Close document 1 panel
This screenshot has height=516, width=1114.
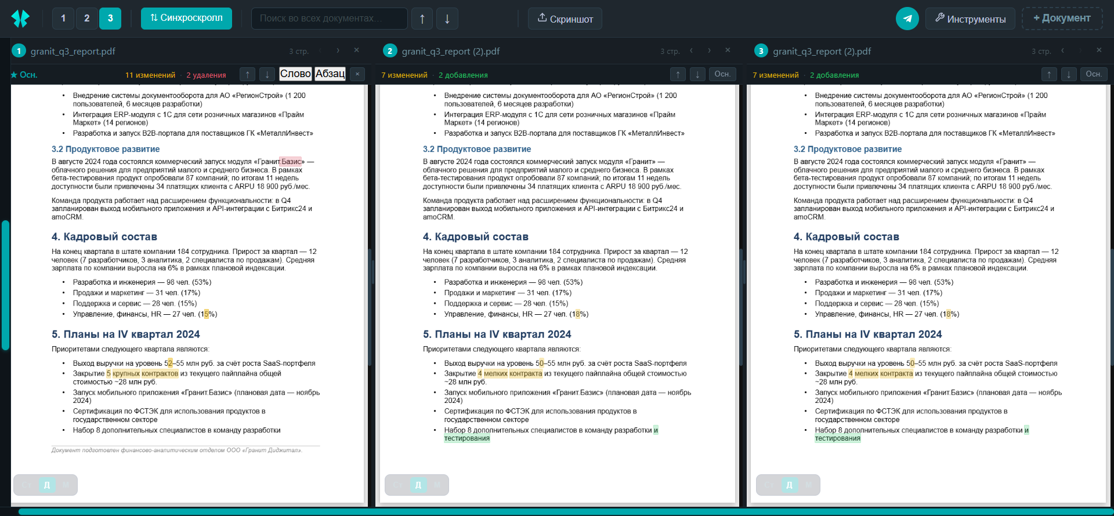[357, 50]
